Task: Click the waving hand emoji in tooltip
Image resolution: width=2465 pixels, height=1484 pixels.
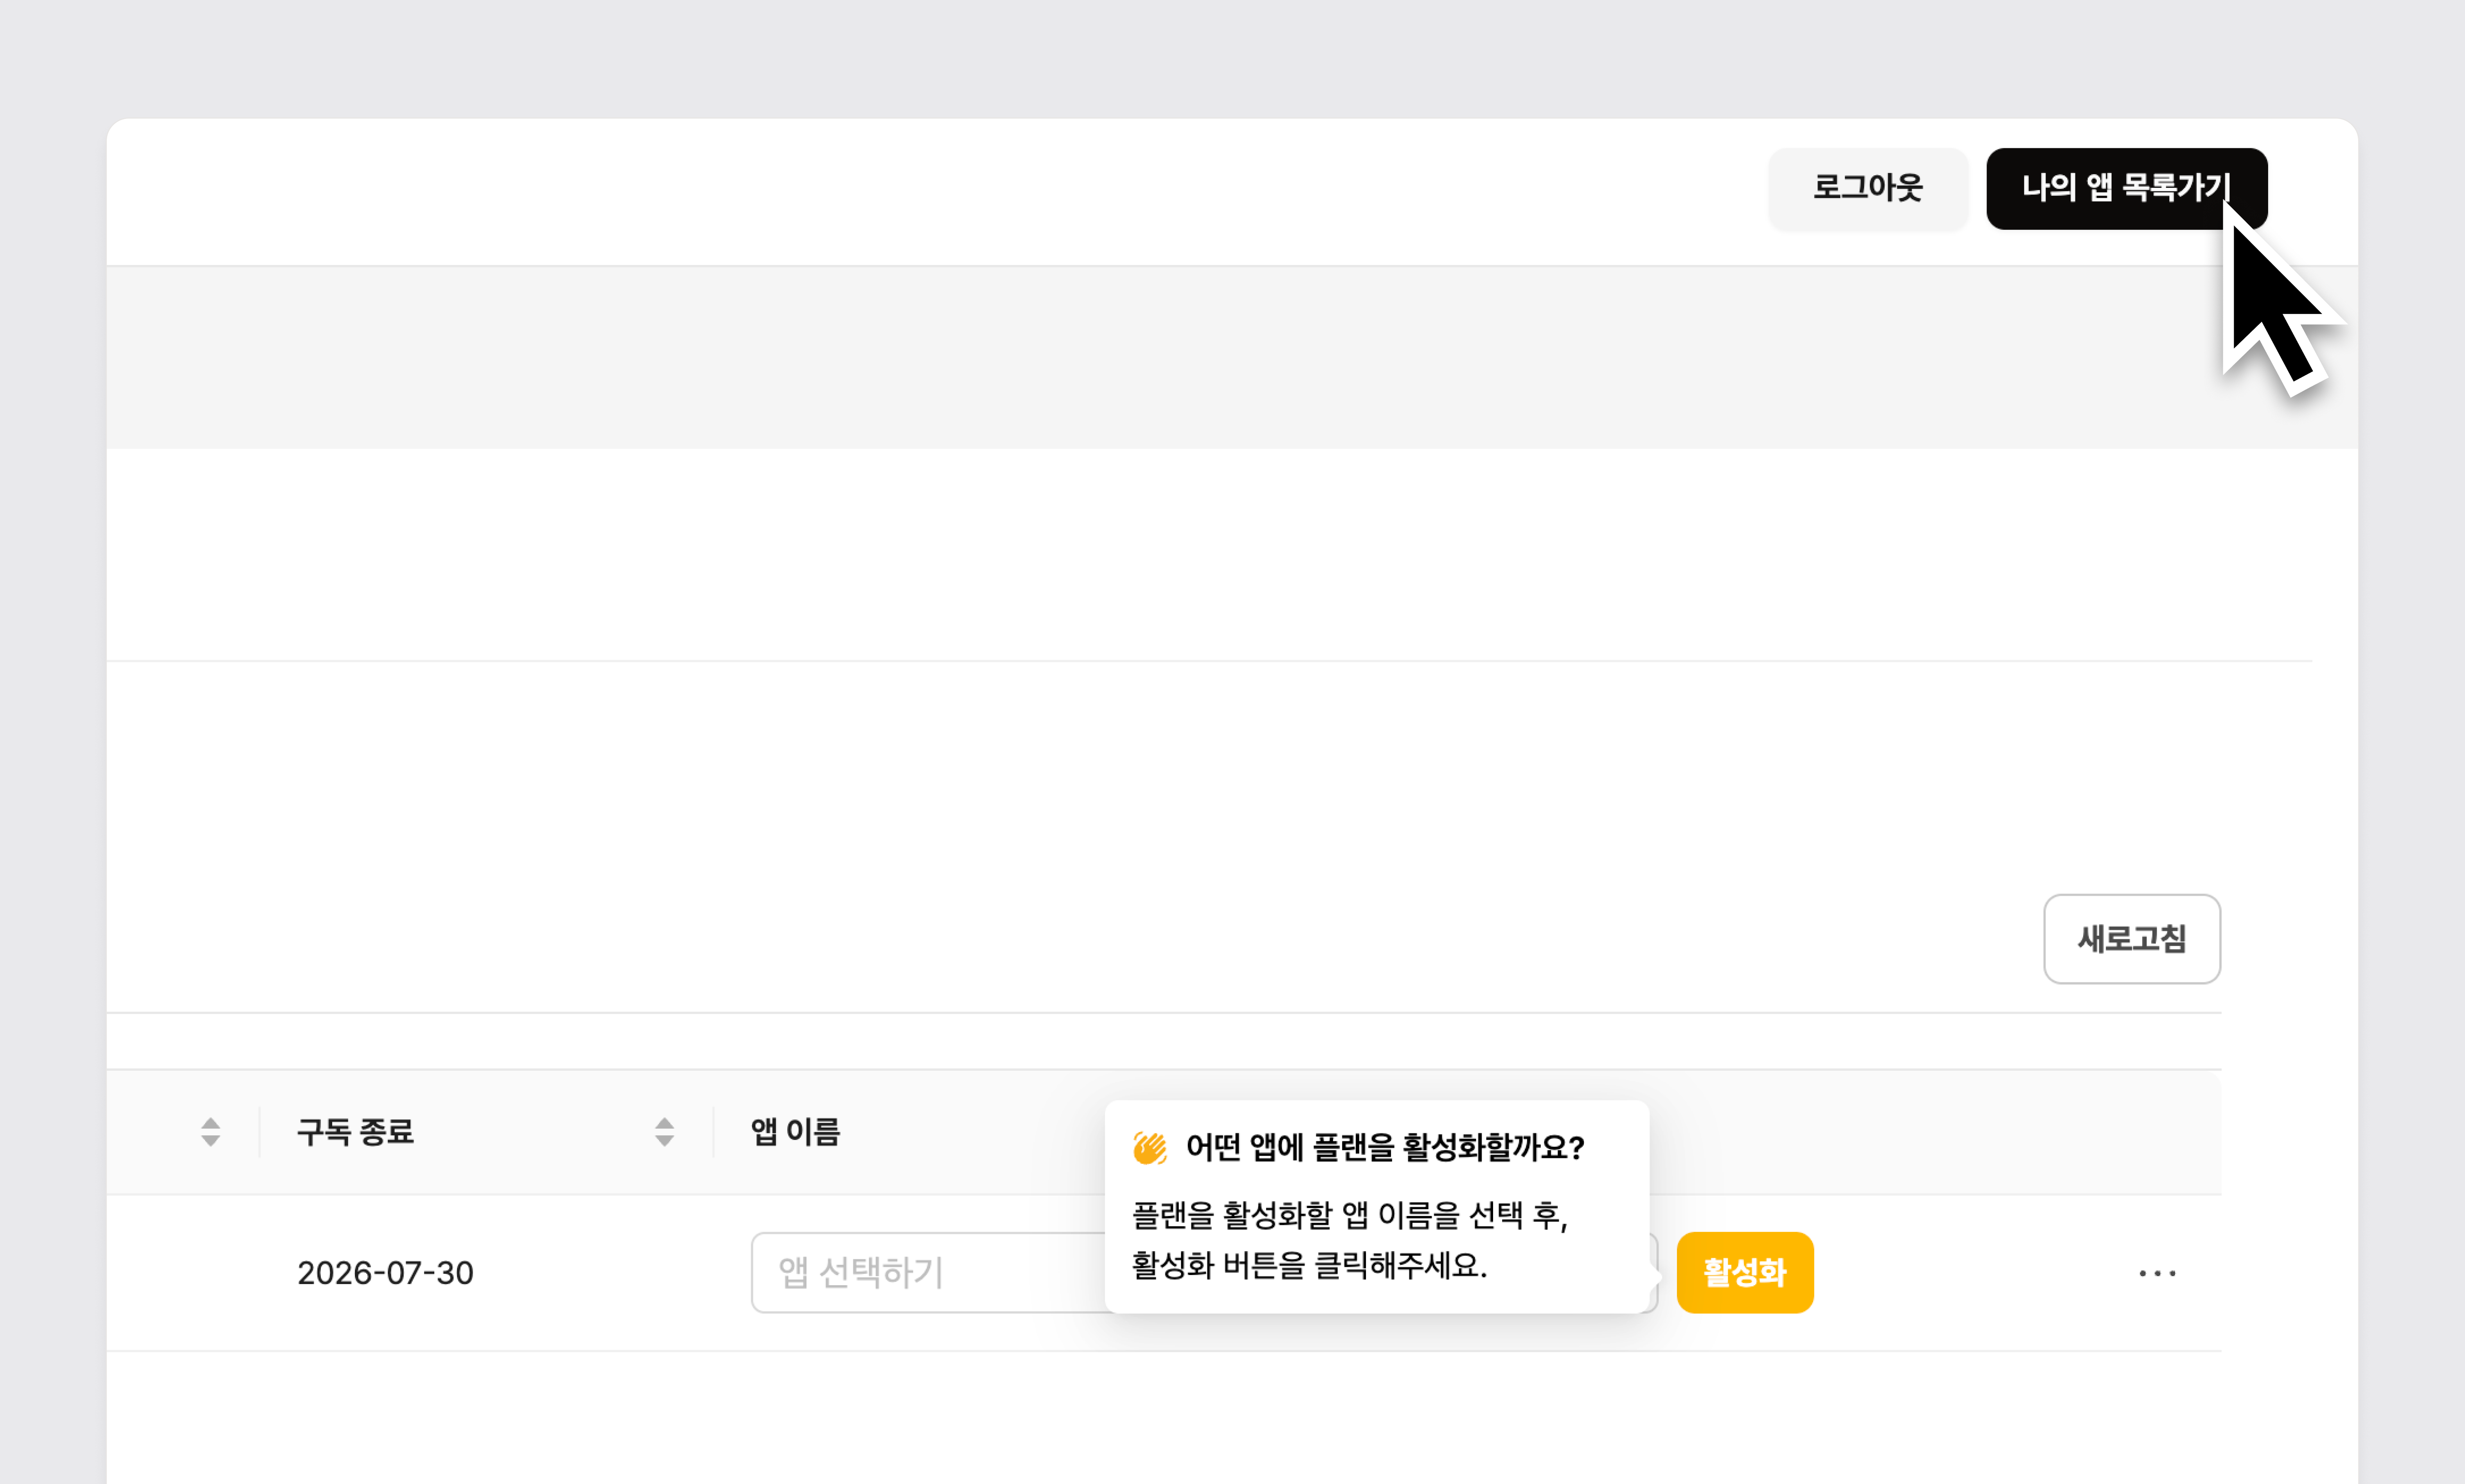Action: [1150, 1147]
